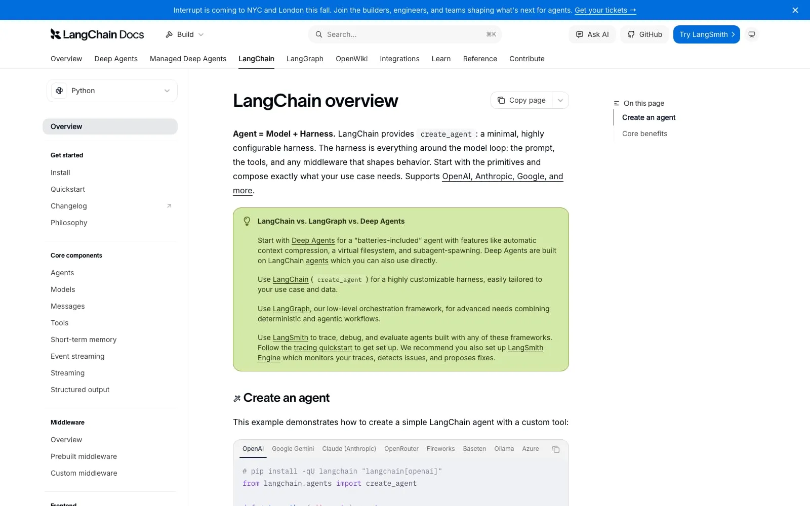Image resolution: width=810 pixels, height=506 pixels.
Task: Open the Tools sidebar page
Action: point(60,323)
